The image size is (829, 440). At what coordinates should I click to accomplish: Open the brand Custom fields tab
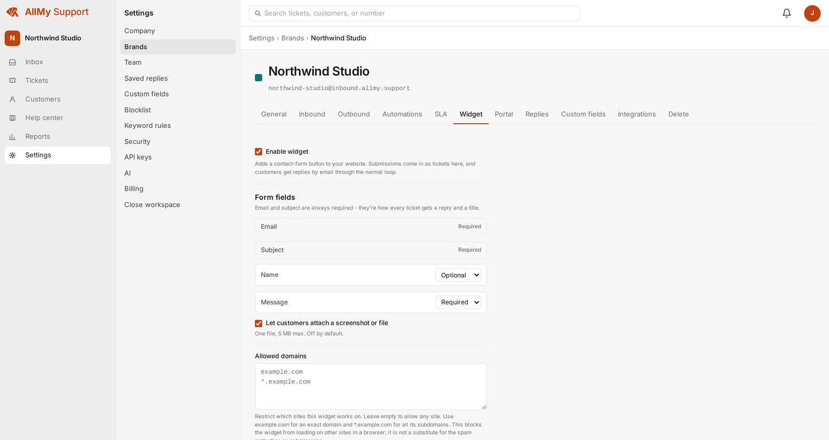pos(583,114)
